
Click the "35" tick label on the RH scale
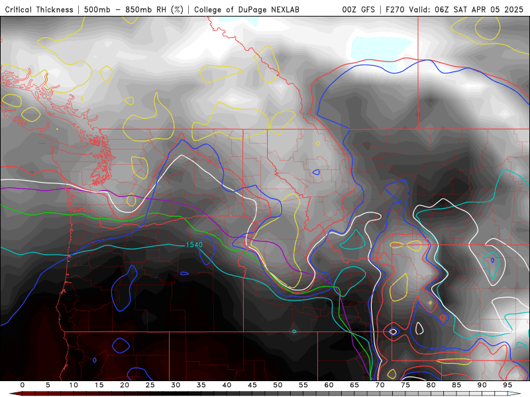pos(201,385)
